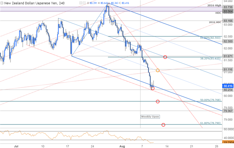This screenshot has height=148, width=234.
Task: Select the red circle on the 79.768 line
Action: coord(158,102)
